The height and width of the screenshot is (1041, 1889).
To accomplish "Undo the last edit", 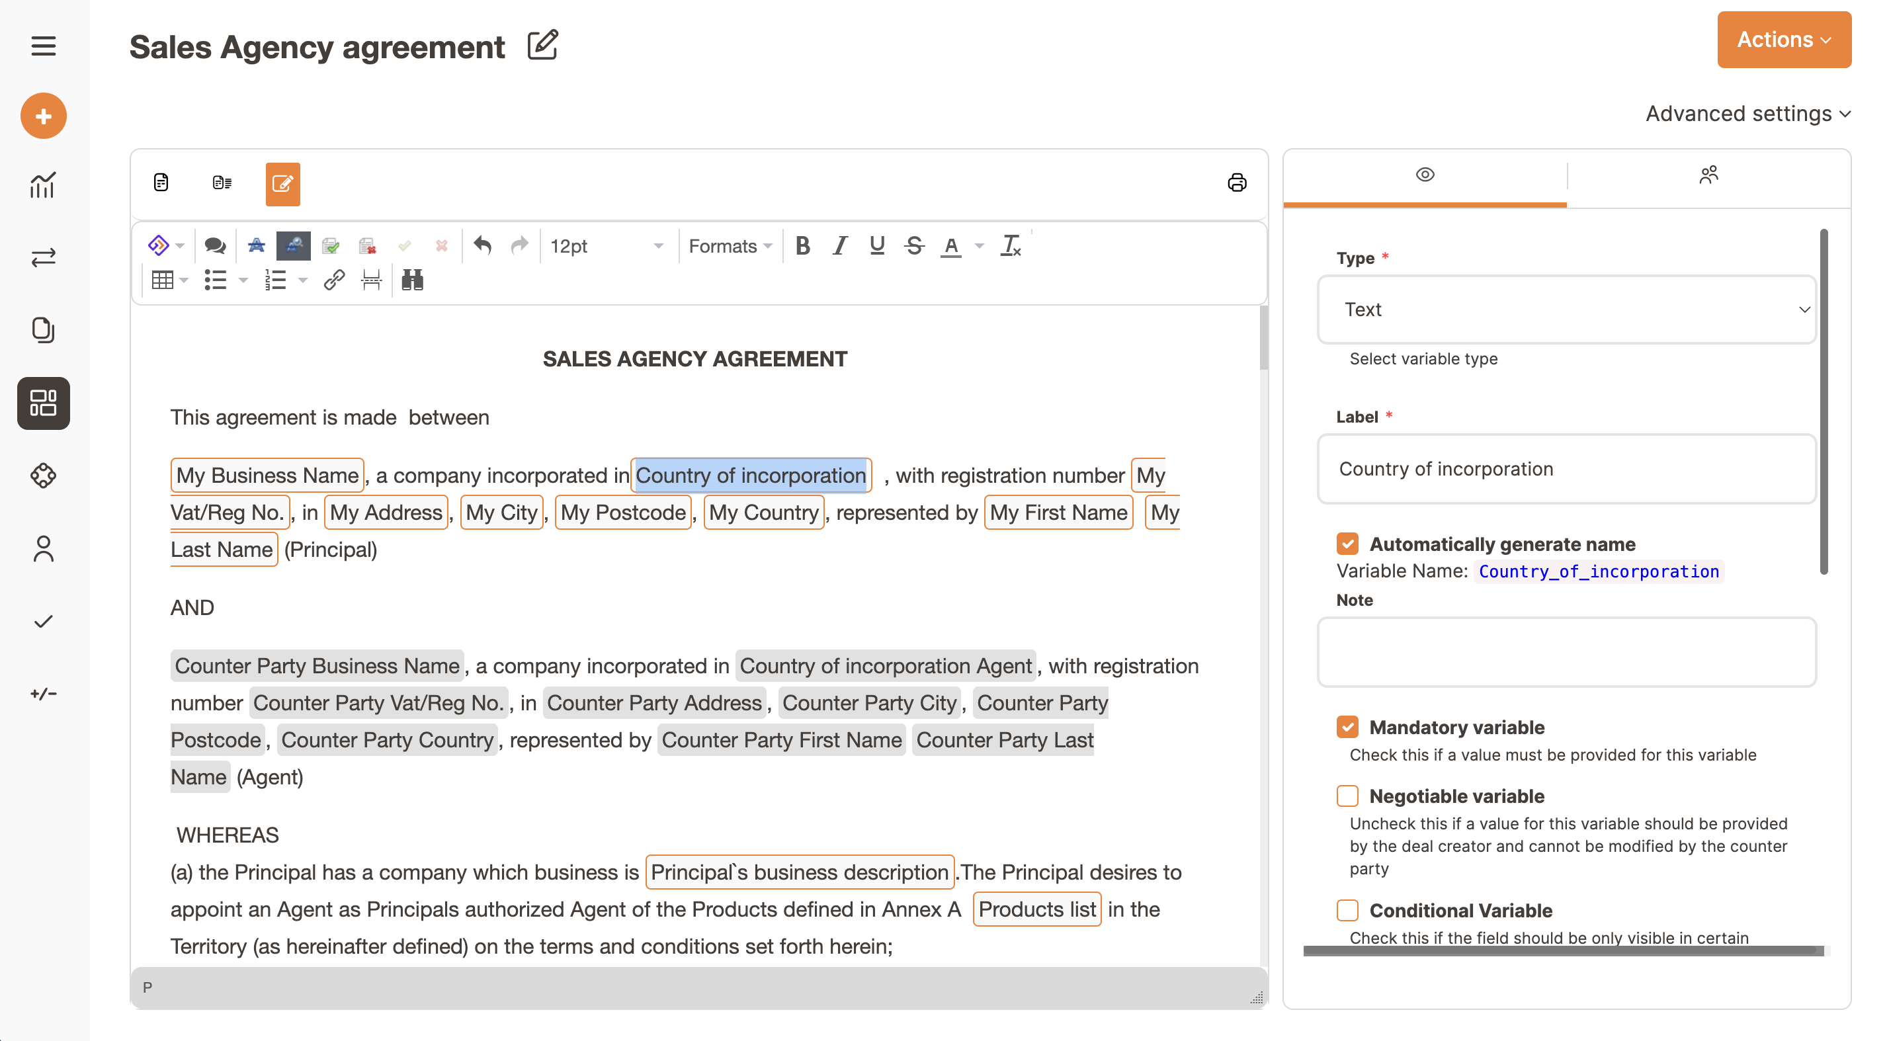I will click(482, 245).
